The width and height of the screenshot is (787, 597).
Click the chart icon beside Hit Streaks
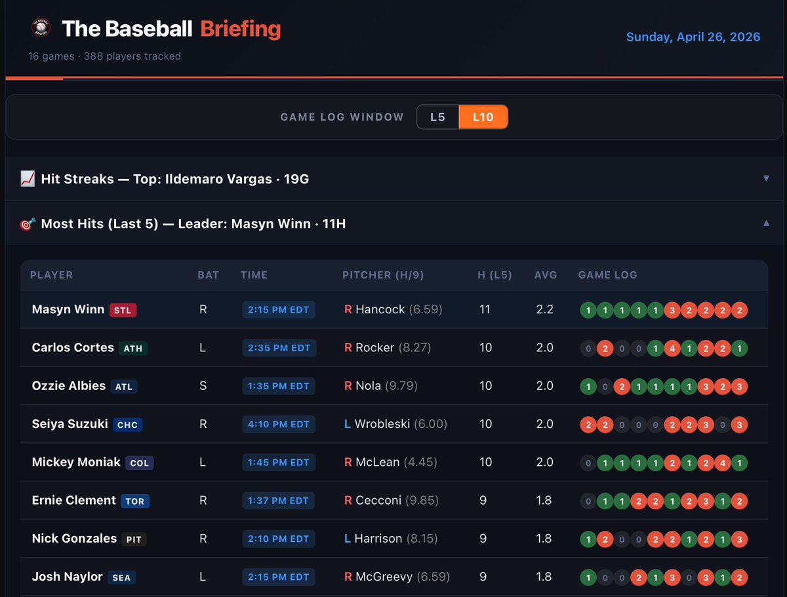click(x=27, y=180)
